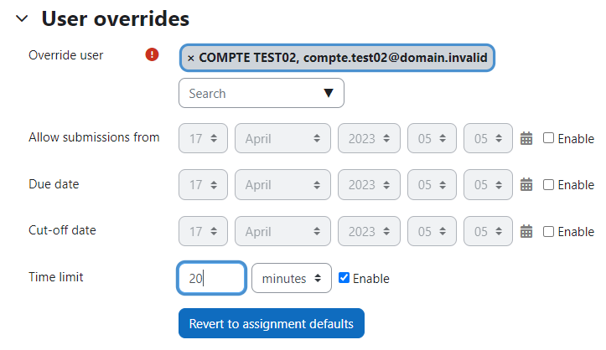Click Revert to assignment defaults button

point(272,323)
